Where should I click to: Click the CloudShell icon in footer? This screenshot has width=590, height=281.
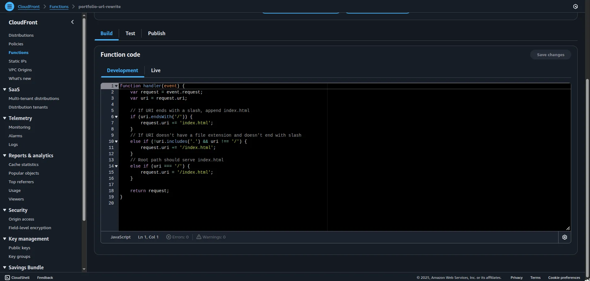point(7,278)
